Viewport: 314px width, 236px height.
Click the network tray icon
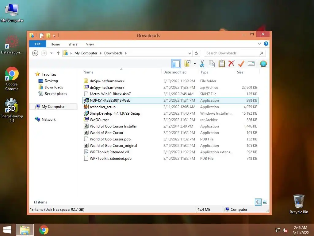pyautogui.click(x=278, y=230)
